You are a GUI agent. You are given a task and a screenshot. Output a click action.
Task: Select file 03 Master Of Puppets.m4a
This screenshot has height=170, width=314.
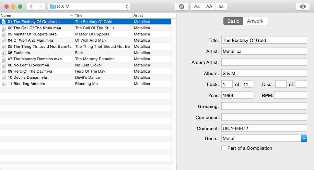(32, 34)
